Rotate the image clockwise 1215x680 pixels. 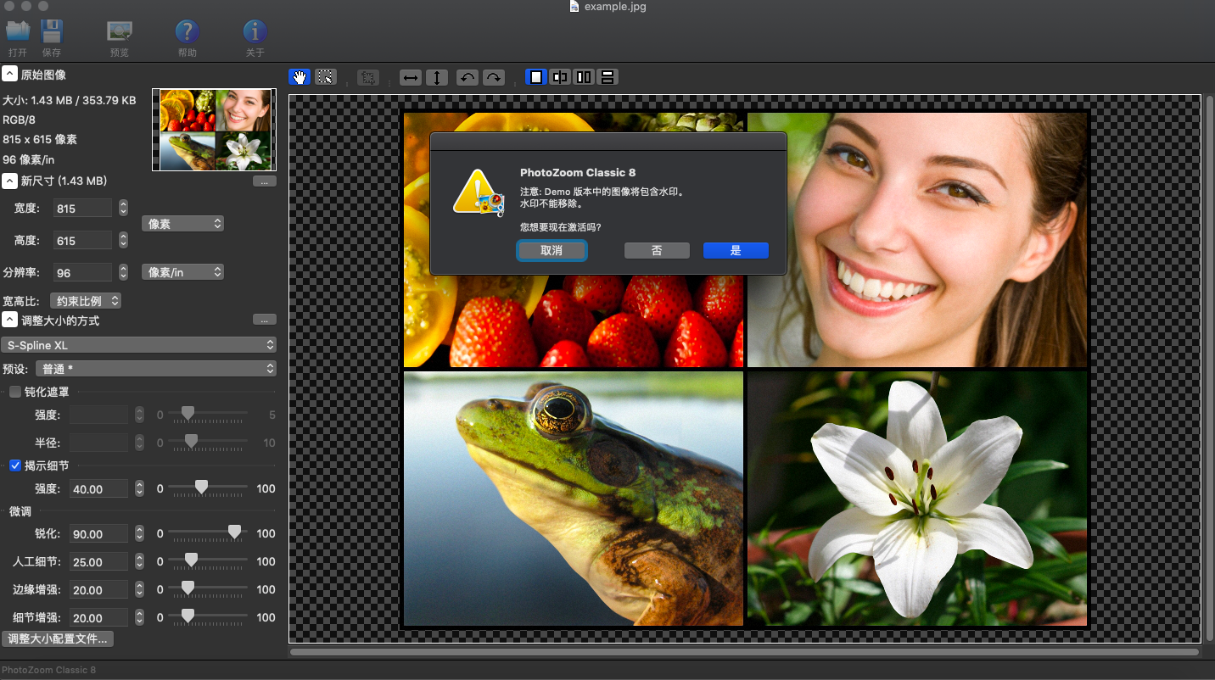pyautogui.click(x=493, y=76)
